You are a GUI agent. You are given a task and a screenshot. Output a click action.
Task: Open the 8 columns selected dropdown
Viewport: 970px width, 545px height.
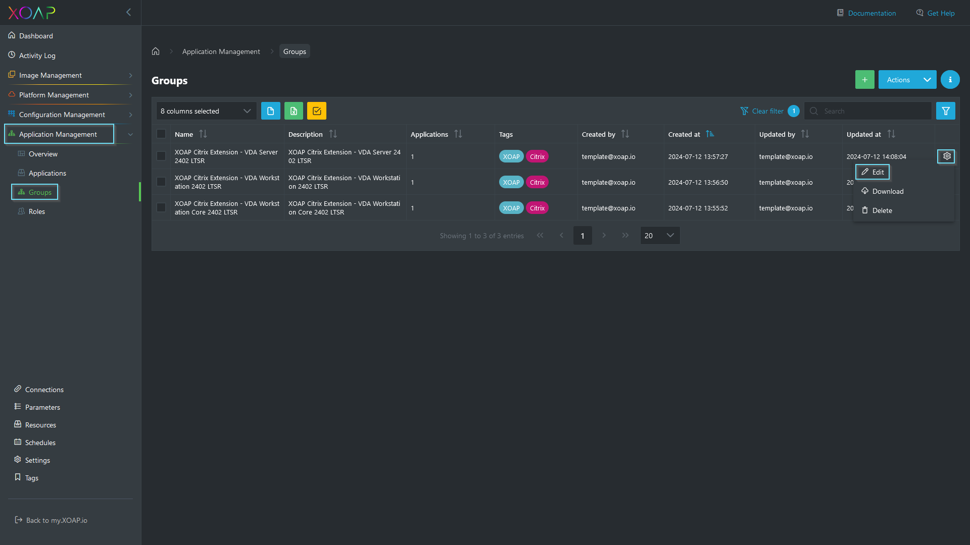coord(206,111)
